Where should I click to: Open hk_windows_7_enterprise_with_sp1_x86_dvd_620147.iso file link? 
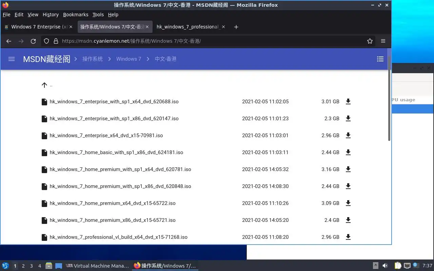[x=114, y=119]
